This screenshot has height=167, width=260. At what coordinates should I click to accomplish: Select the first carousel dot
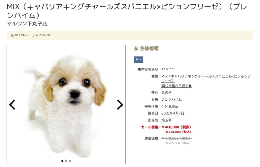click(x=62, y=161)
